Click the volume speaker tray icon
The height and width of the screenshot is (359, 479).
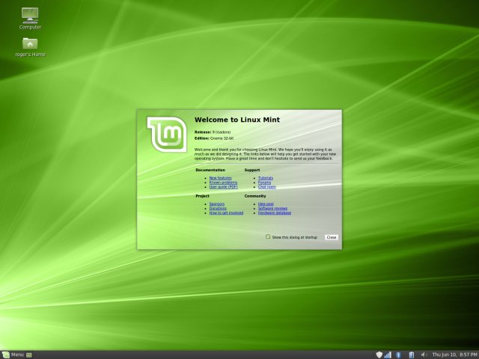422,354
